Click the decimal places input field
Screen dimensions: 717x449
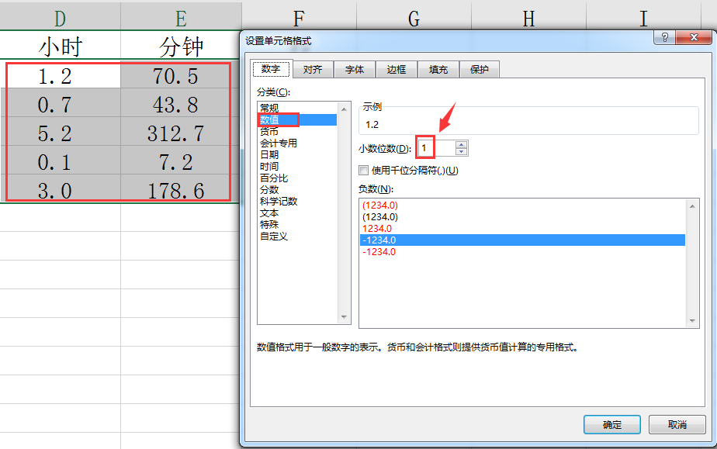[x=436, y=148]
